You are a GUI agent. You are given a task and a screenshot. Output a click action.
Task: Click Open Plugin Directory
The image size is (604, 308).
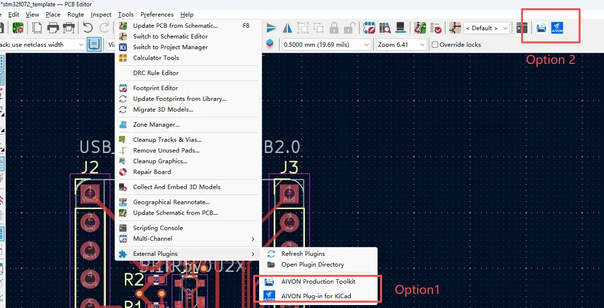click(x=320, y=265)
